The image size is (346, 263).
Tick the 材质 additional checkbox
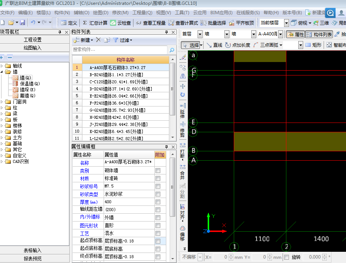pos(158,178)
